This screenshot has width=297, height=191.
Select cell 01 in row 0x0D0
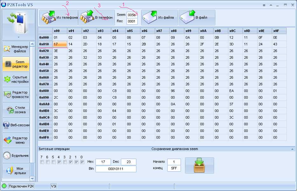118,124
